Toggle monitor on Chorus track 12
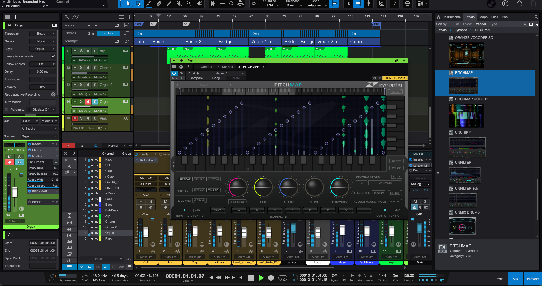Image resolution: width=542 pixels, height=286 pixels. coord(95,68)
